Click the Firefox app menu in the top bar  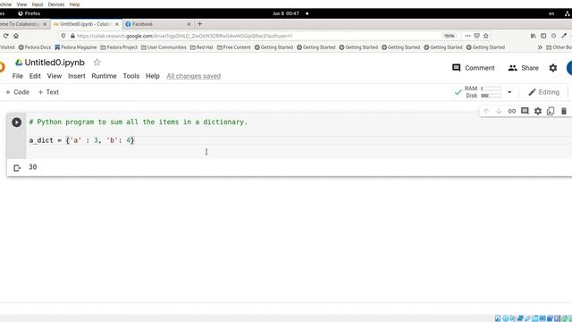point(29,13)
